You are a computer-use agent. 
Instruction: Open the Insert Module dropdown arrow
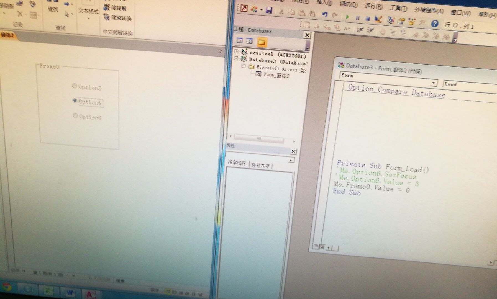[261, 10]
